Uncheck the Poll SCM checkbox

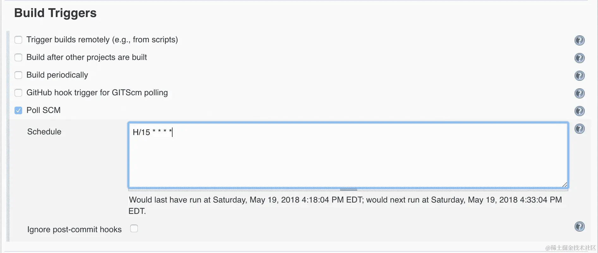(18, 110)
